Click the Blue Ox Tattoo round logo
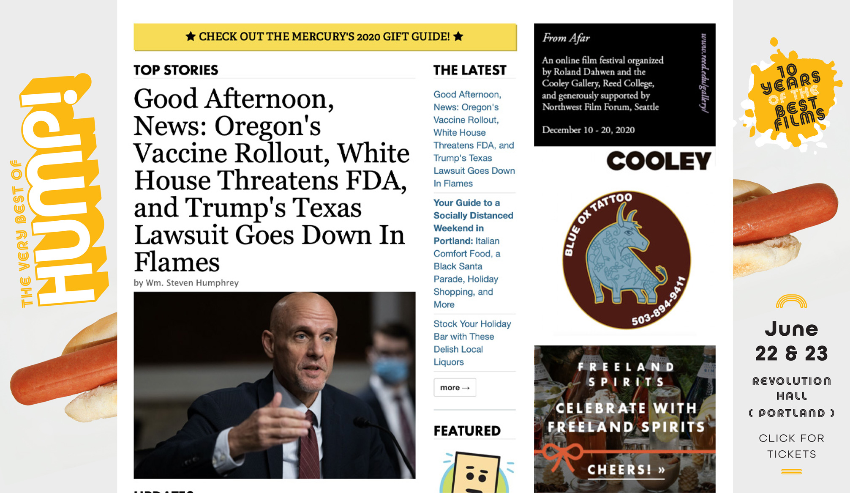The image size is (850, 493). click(x=627, y=260)
